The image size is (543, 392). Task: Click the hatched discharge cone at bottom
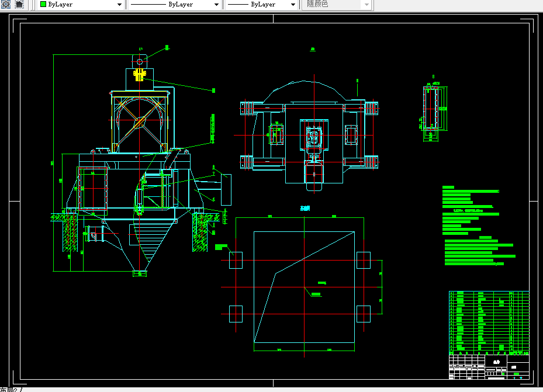[x=149, y=247]
